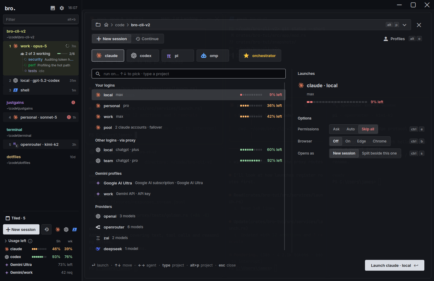Click the team chatgpt · pro usage bar
Viewport: 434px width, 281px height.
[251, 161]
